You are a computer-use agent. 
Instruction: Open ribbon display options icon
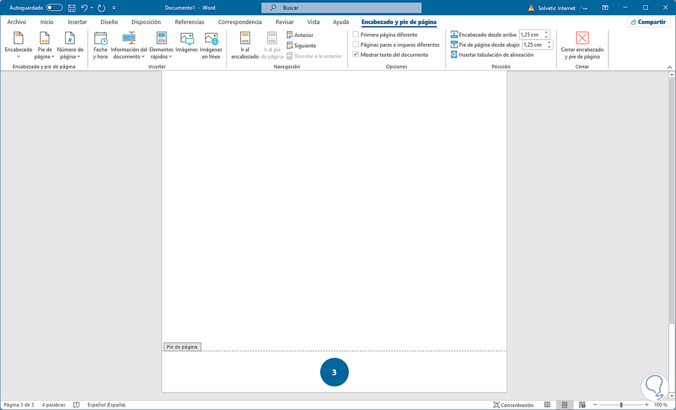[x=605, y=8]
